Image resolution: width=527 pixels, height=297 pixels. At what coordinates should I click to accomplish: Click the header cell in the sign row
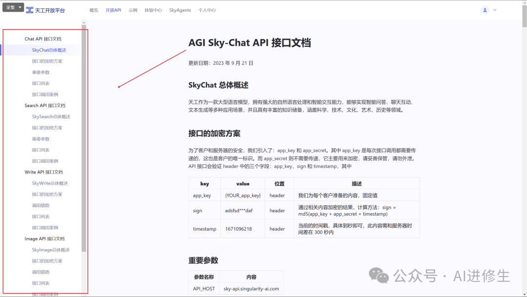pos(280,210)
